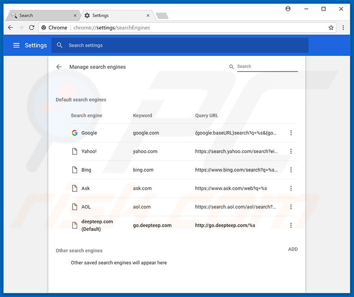The image size is (354, 297).
Task: Switch to the Search tab
Action: pos(43,15)
